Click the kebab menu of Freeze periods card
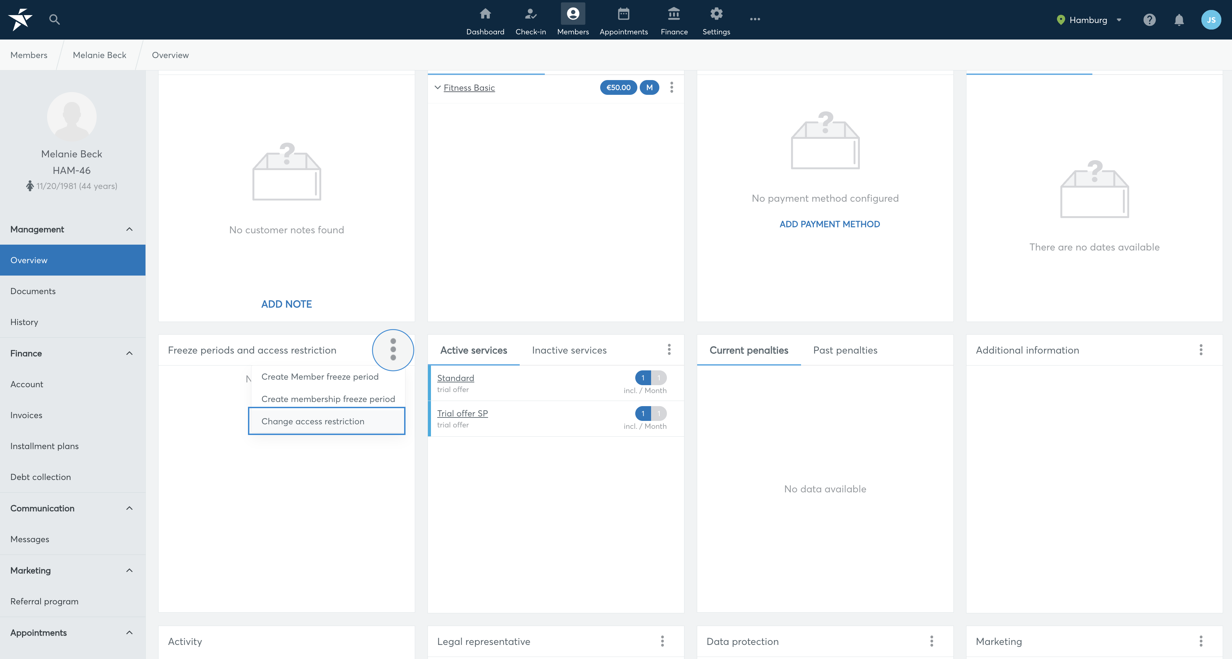This screenshot has width=1232, height=659. (x=393, y=350)
